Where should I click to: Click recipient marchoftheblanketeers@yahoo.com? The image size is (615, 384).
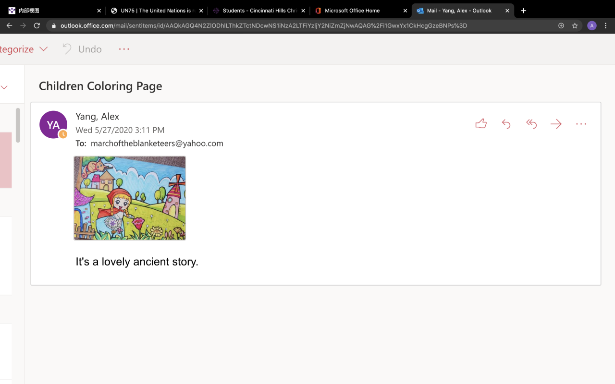point(157,143)
